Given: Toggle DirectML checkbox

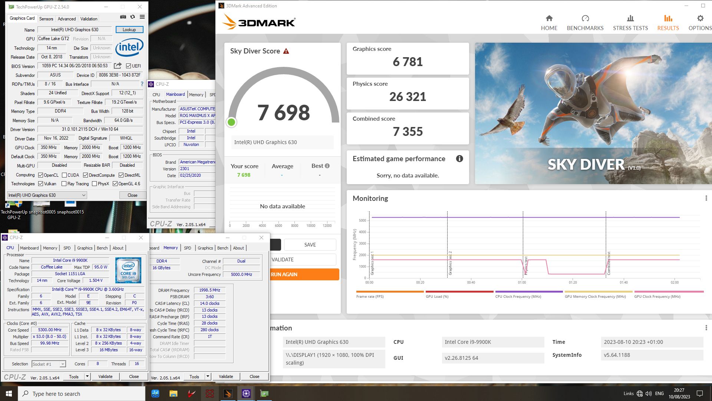Looking at the screenshot, I should pyautogui.click(x=121, y=175).
